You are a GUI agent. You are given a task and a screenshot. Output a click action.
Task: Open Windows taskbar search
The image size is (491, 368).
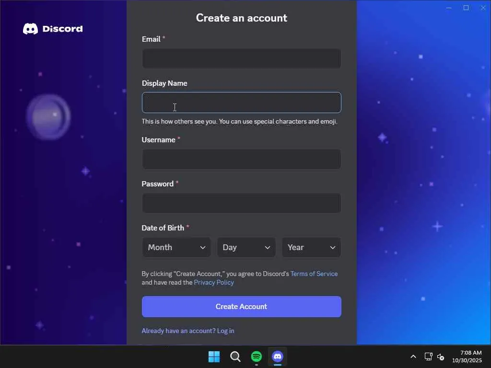pos(235,356)
